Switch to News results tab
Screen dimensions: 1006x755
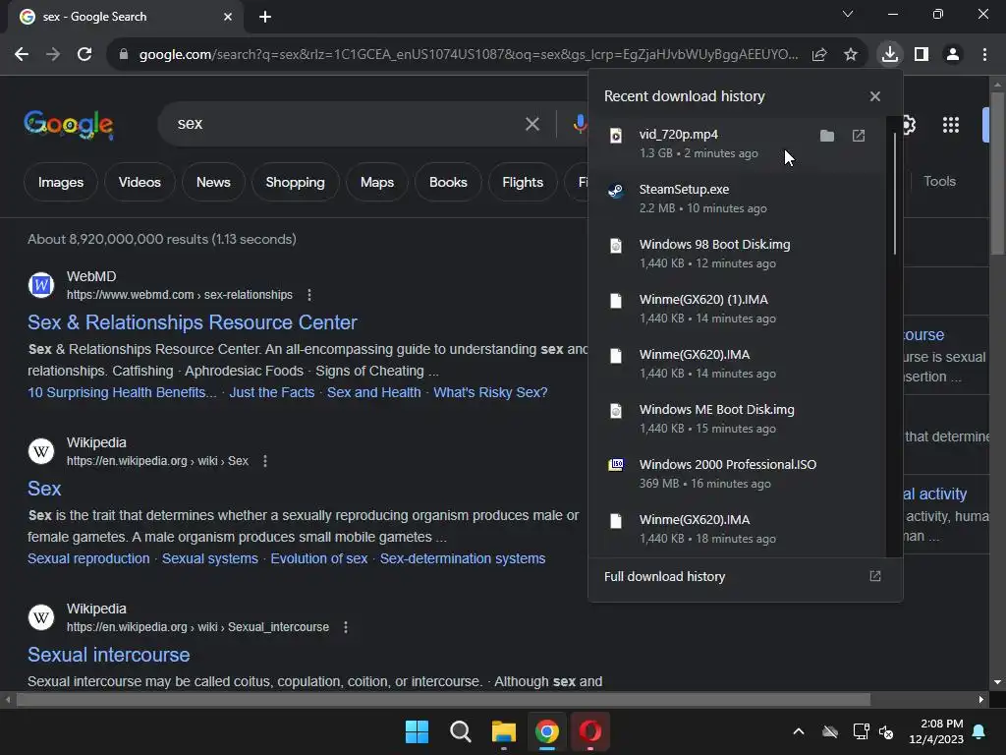click(x=213, y=182)
